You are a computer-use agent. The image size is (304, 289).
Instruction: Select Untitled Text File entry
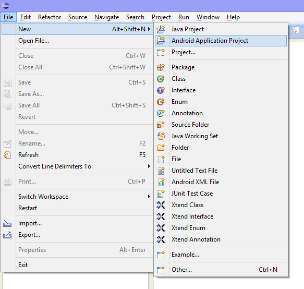tap(221, 171)
